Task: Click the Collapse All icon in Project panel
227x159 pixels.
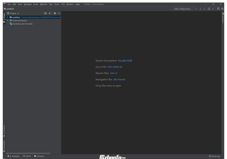Action: click(x=50, y=13)
